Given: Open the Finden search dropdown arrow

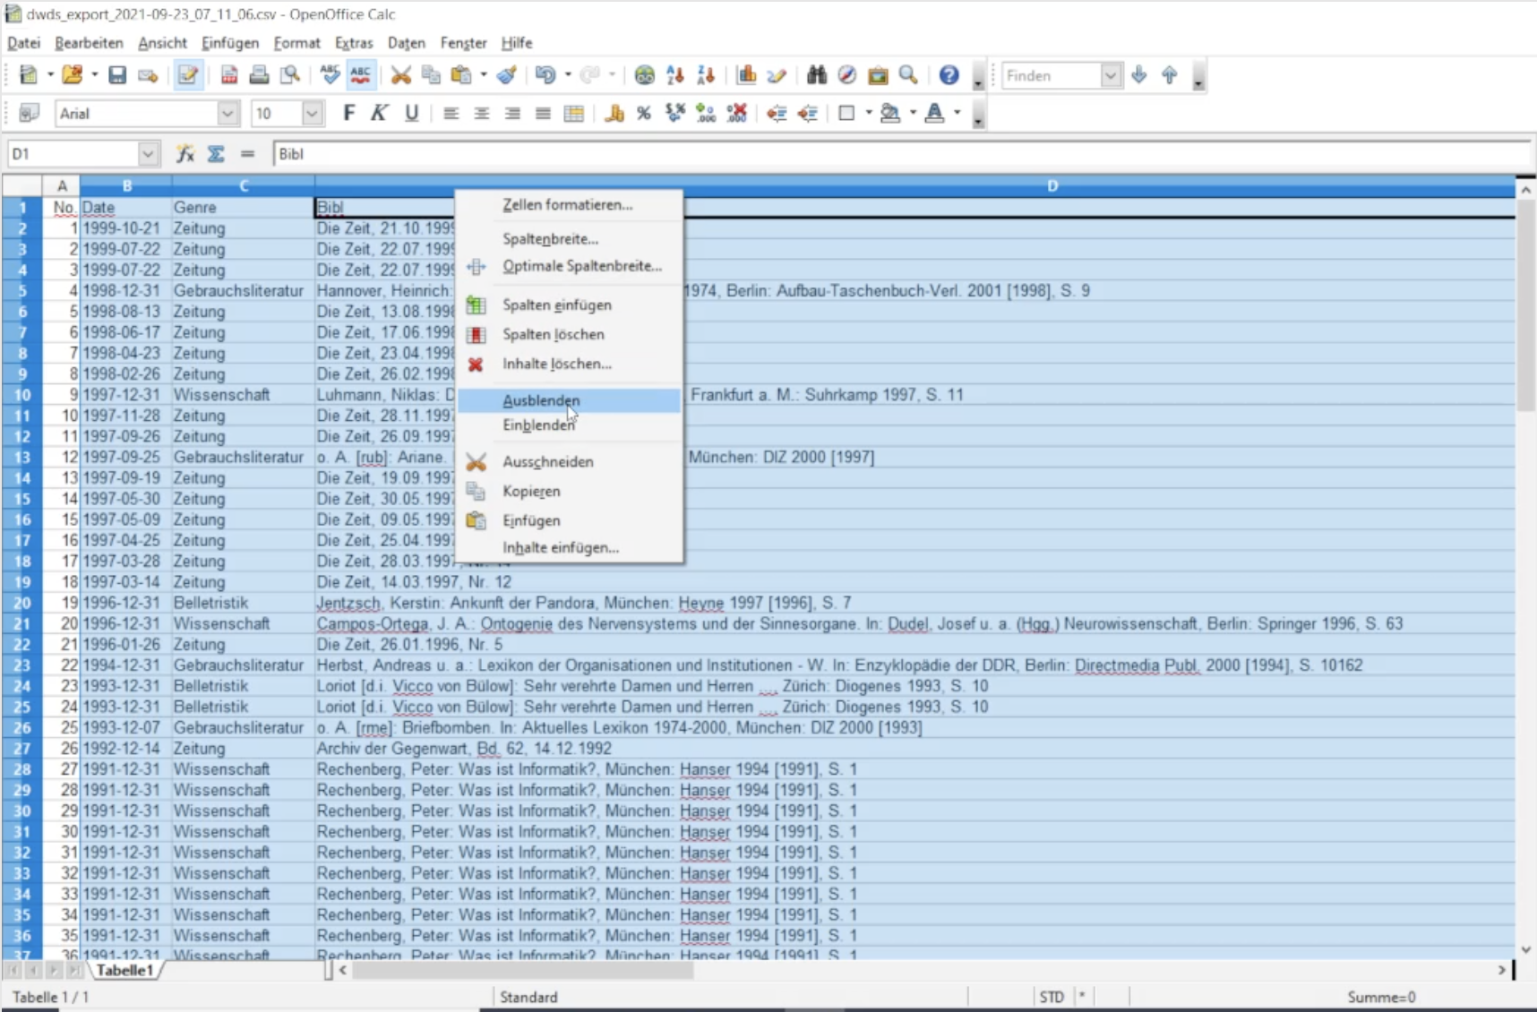Looking at the screenshot, I should [x=1111, y=76].
